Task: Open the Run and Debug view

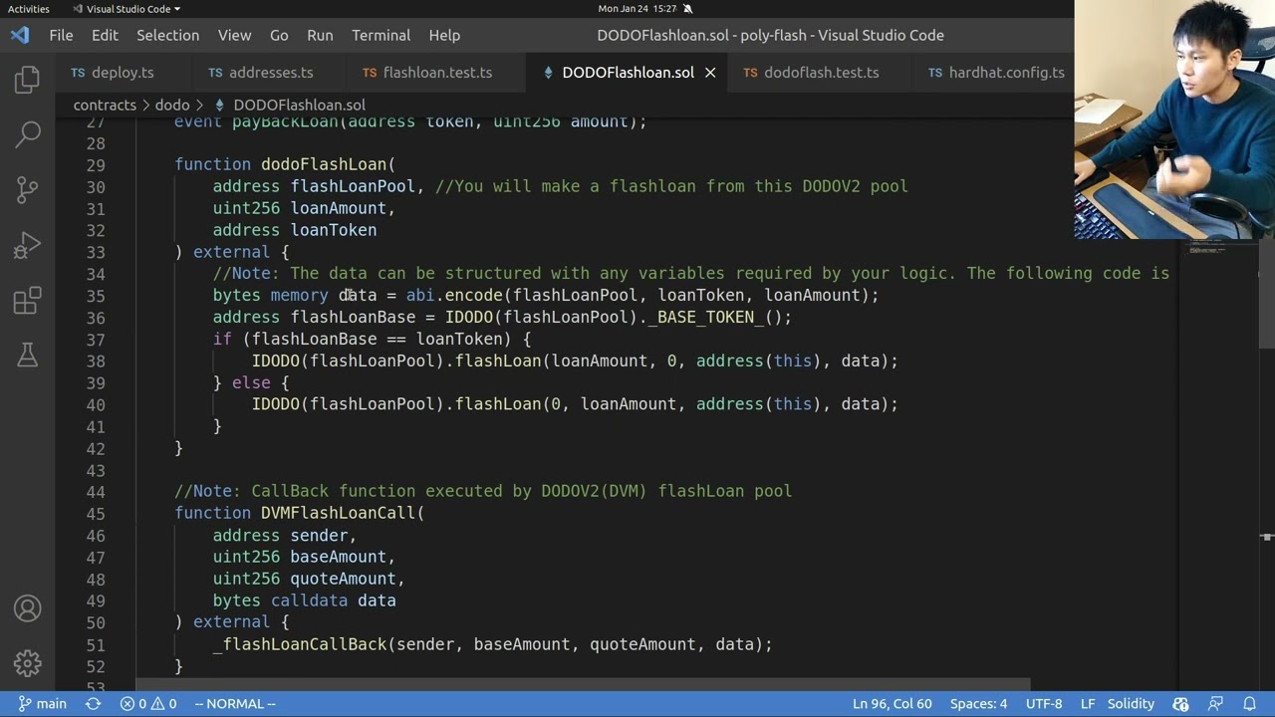Action: click(28, 244)
